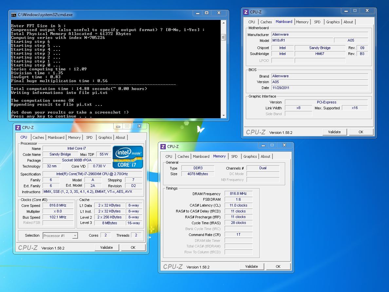Click the DRAM Frequency value 816.8 MHz
389x292 pixels.
[x=238, y=193]
